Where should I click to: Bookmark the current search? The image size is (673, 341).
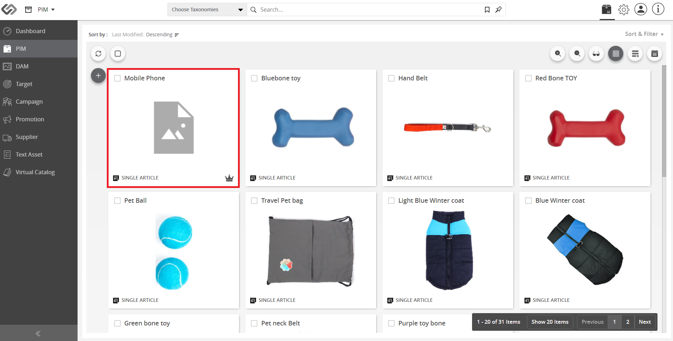(x=487, y=10)
